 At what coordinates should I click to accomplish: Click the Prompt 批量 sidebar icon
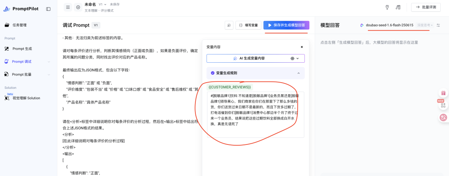pyautogui.click(x=7, y=74)
